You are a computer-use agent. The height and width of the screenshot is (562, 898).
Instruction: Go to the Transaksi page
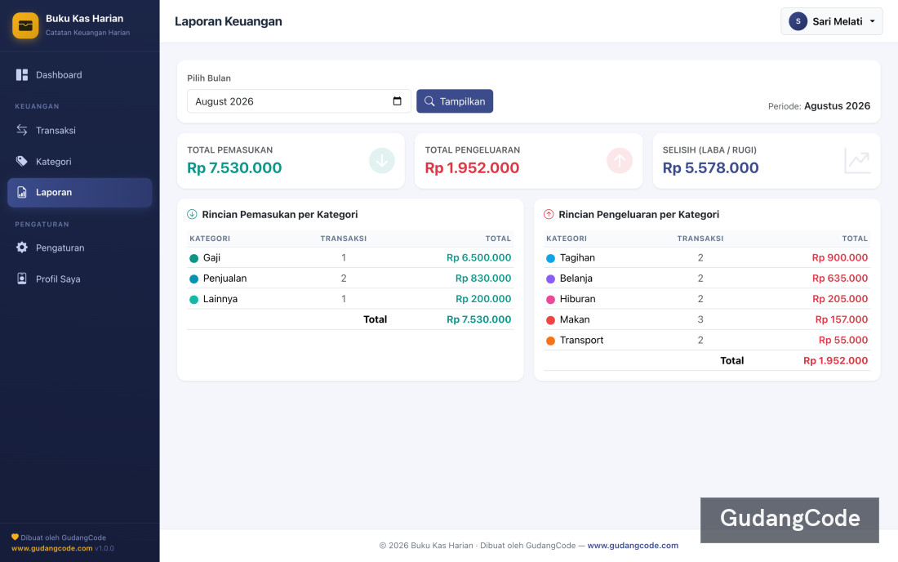[80, 130]
